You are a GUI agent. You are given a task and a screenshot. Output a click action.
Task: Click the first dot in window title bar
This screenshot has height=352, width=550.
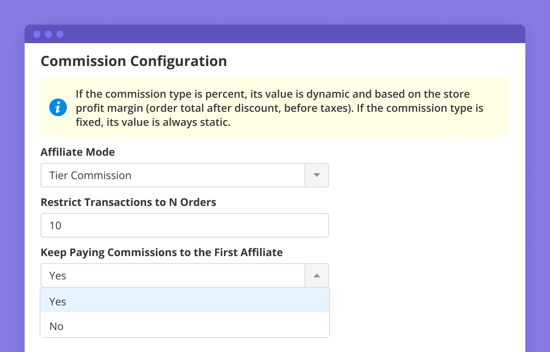click(37, 34)
